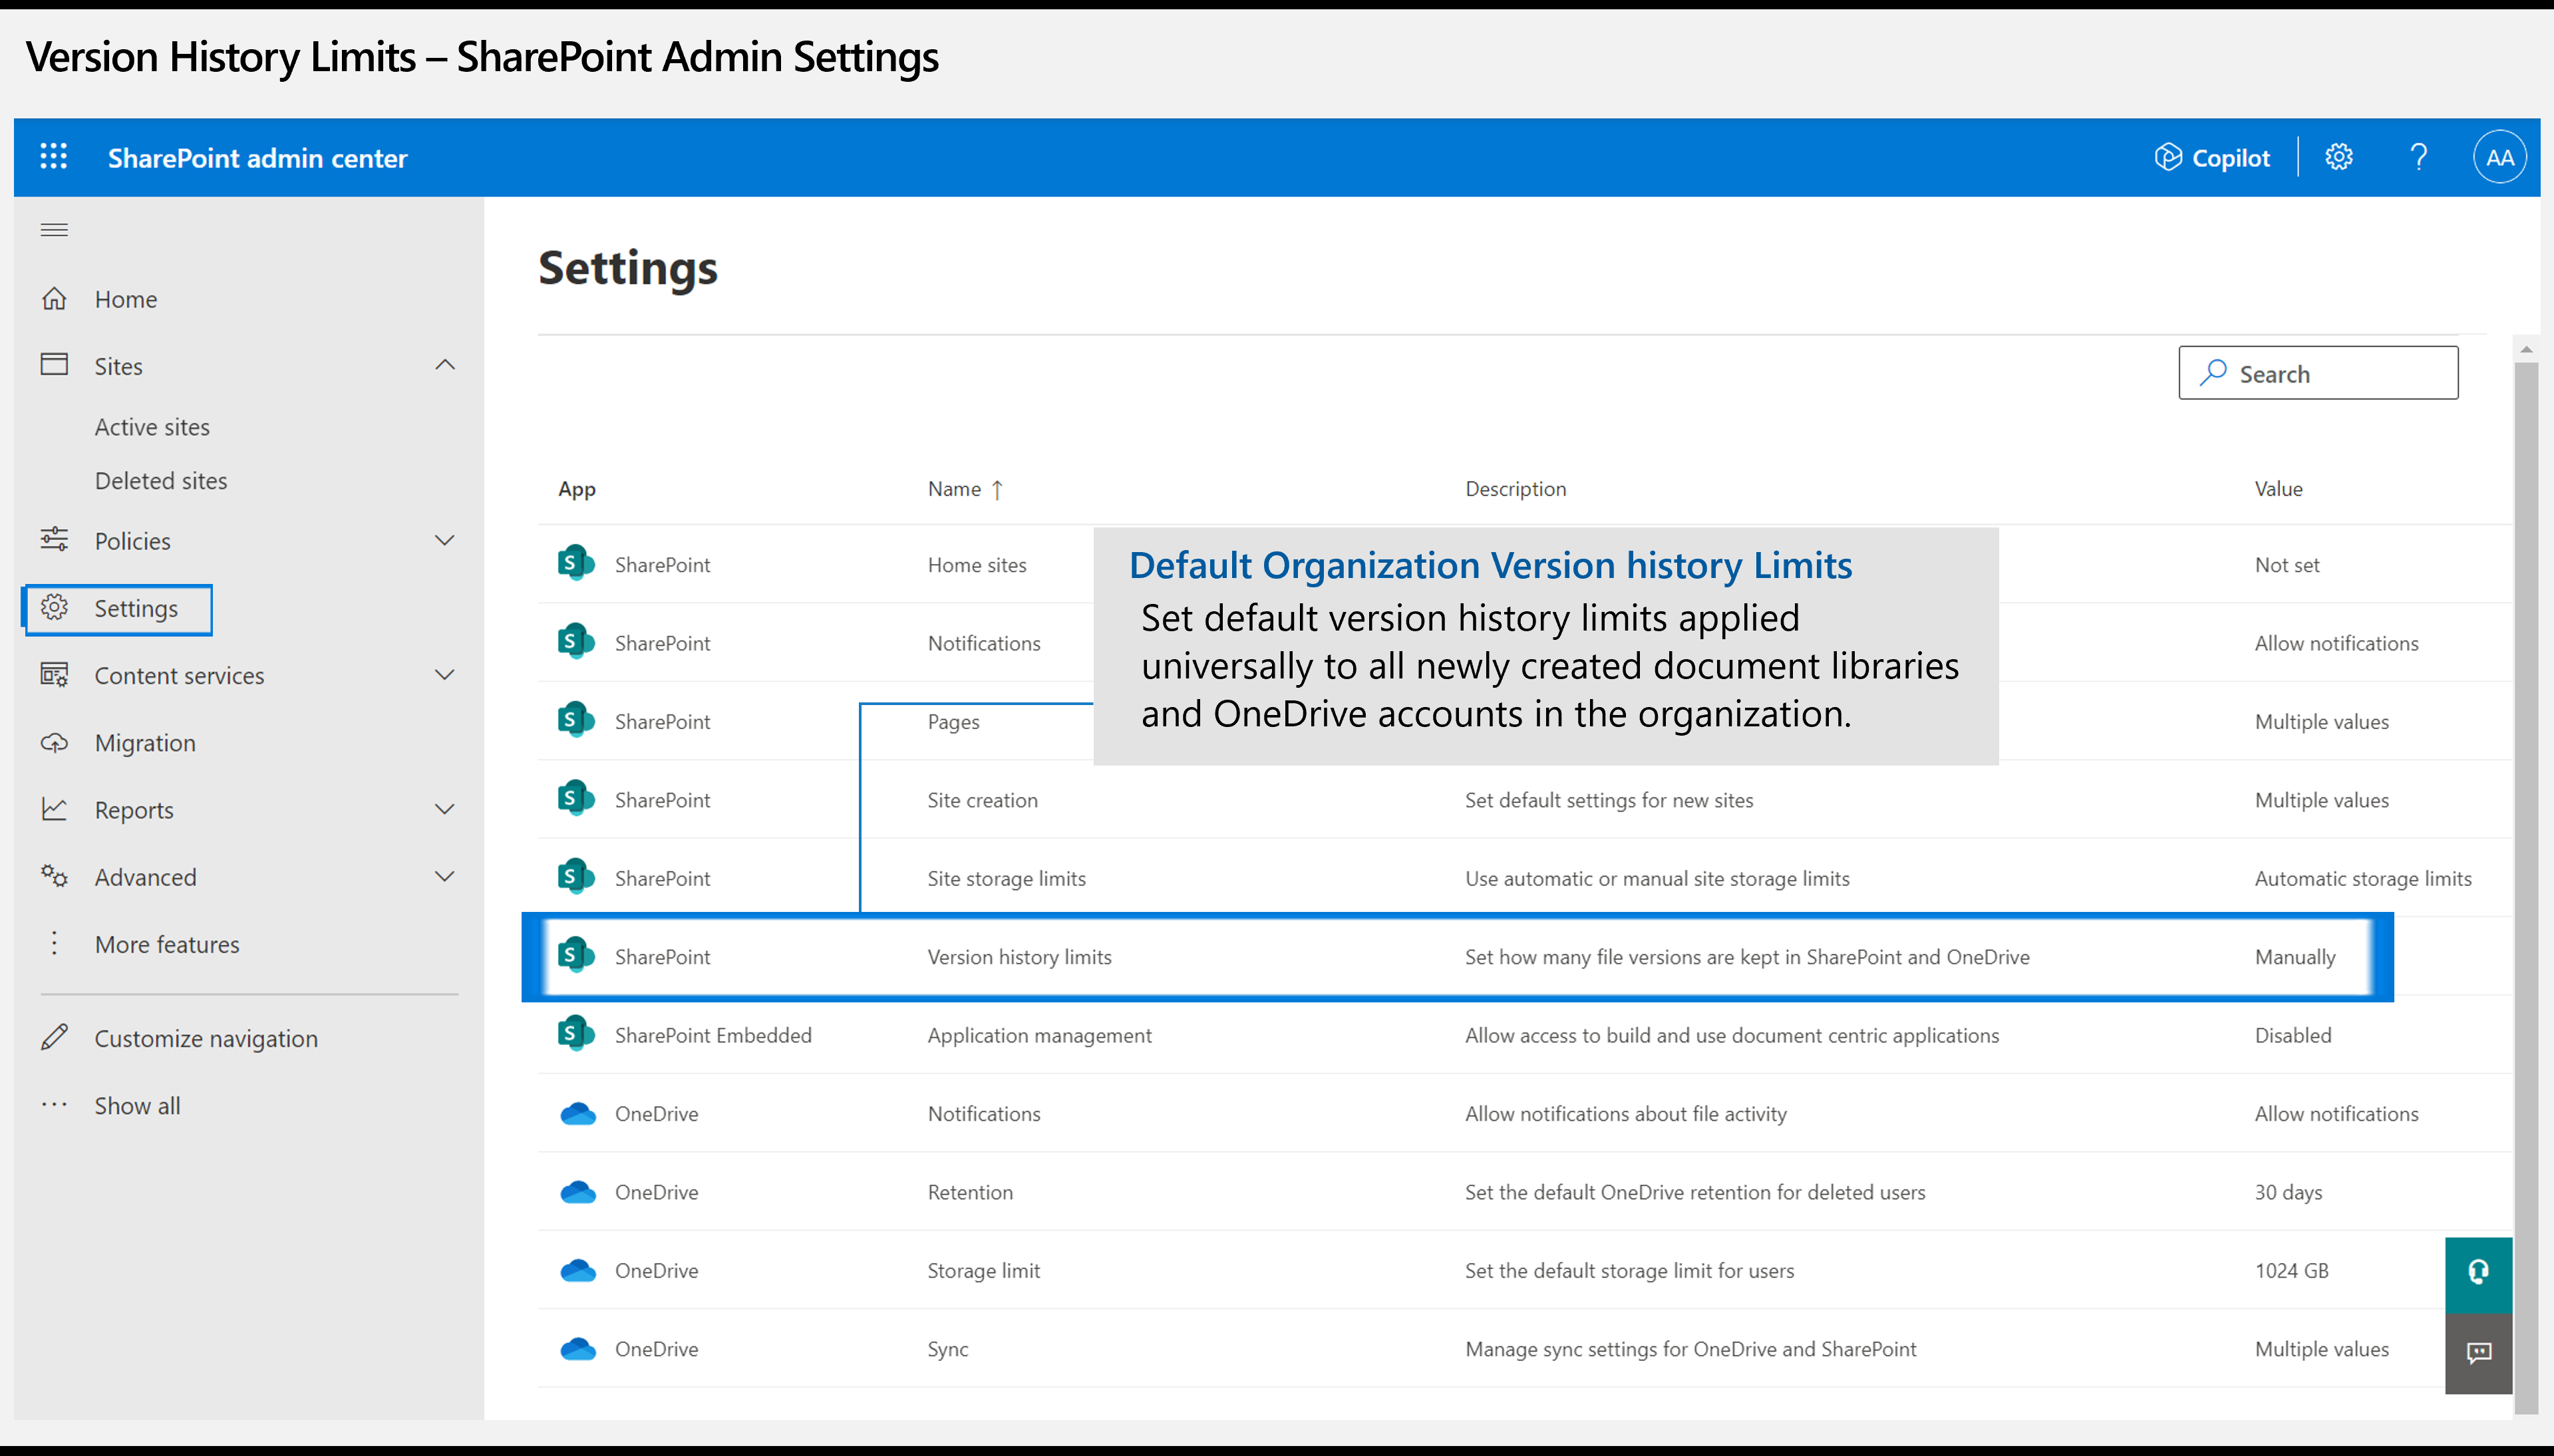Click Show all in the sidebar

137,1106
